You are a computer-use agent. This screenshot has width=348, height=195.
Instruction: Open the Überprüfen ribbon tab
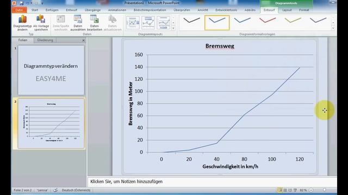click(182, 10)
